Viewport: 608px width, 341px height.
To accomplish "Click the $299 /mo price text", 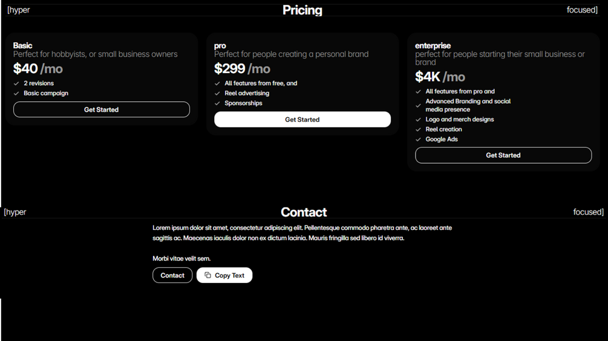I will tap(242, 69).
